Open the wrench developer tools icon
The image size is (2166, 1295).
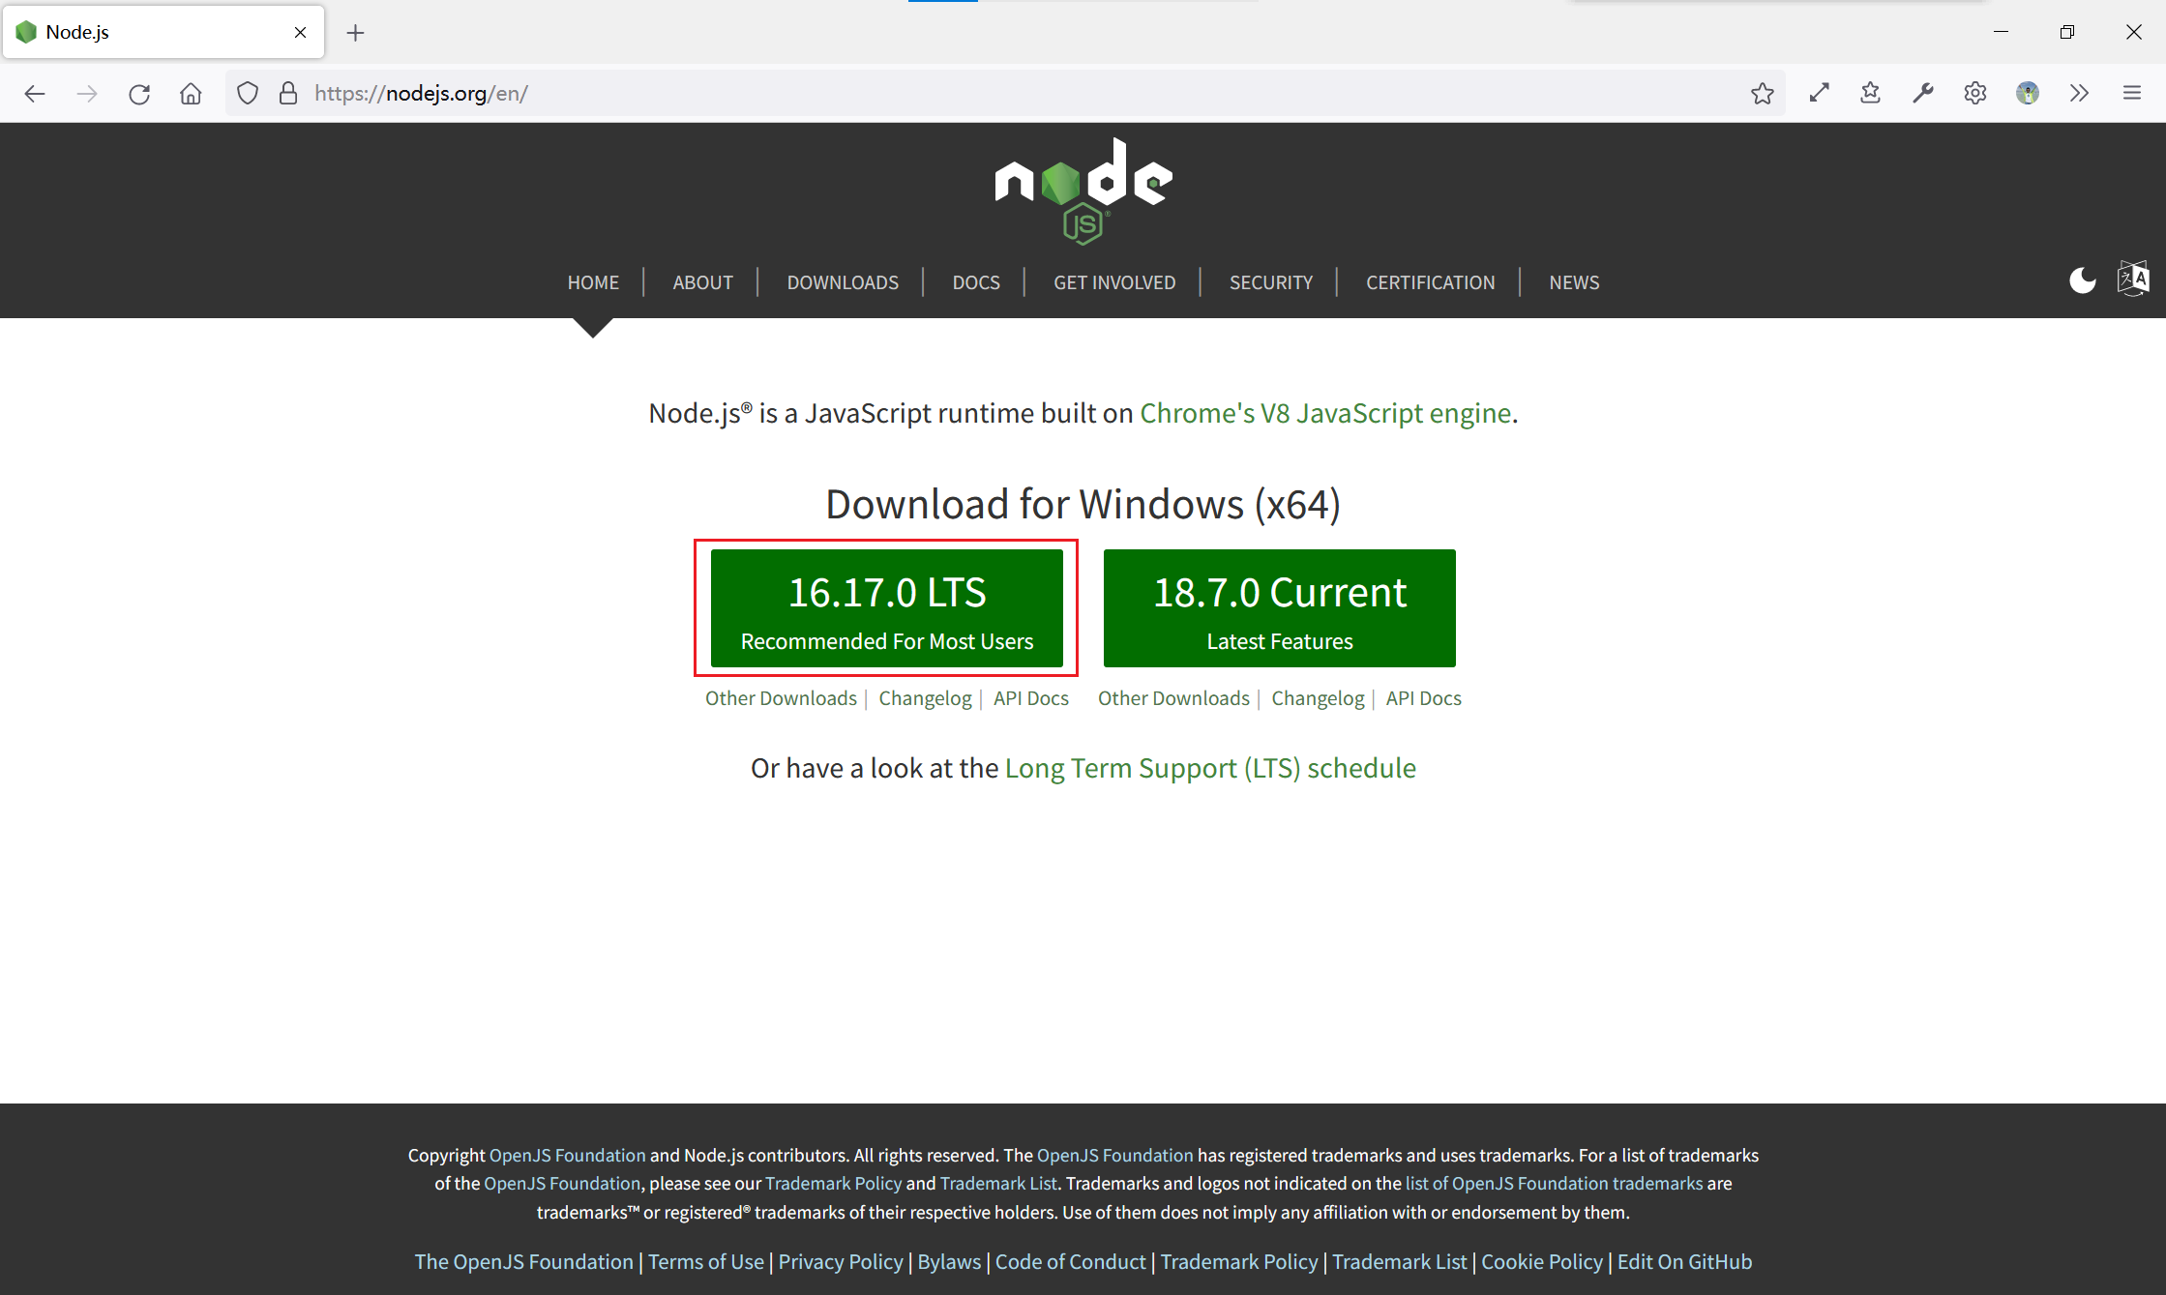(1922, 94)
